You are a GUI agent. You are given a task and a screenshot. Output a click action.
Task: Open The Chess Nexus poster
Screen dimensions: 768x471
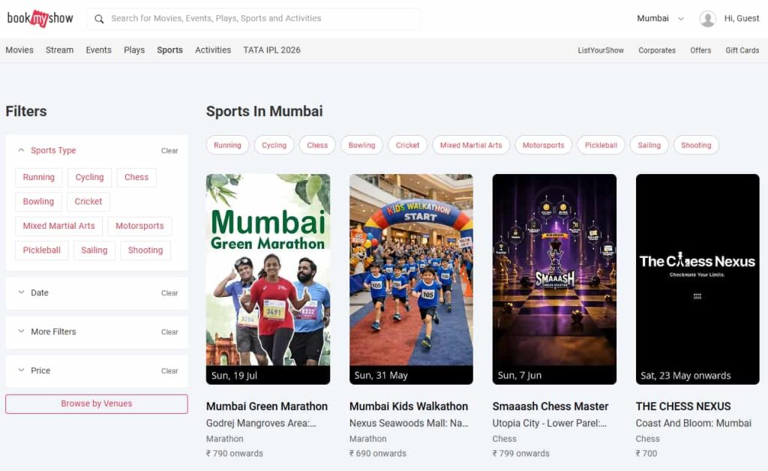pyautogui.click(x=697, y=279)
